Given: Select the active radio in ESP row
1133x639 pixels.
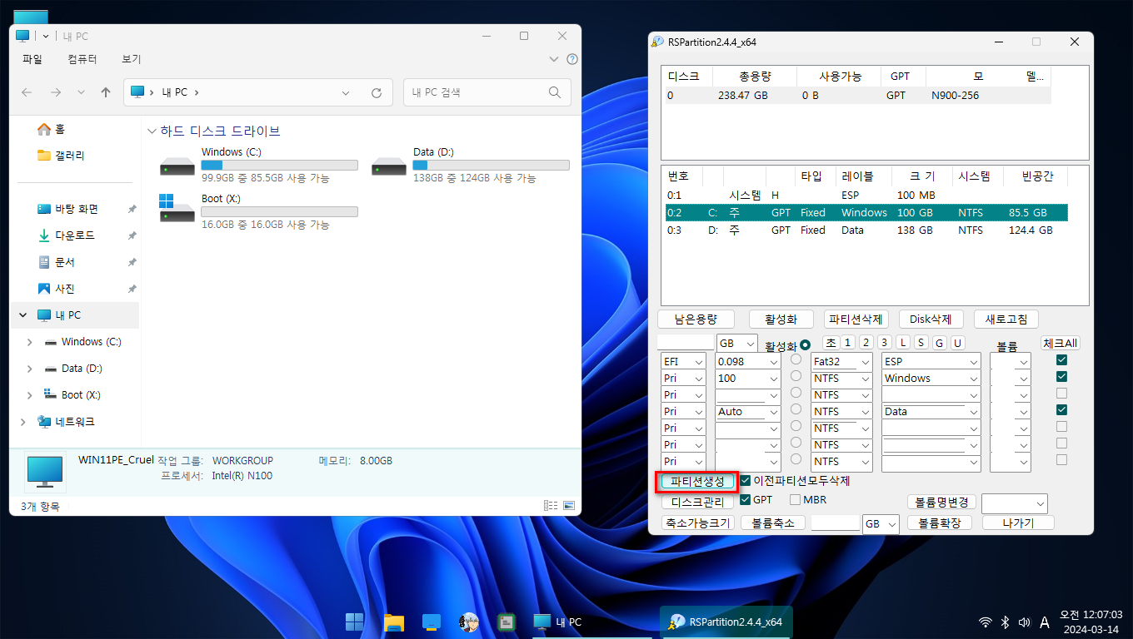Looking at the screenshot, I should pyautogui.click(x=796, y=359).
